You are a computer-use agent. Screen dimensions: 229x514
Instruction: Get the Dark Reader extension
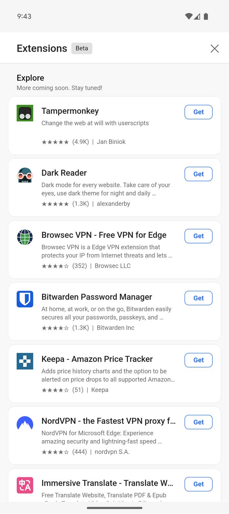point(199,174)
